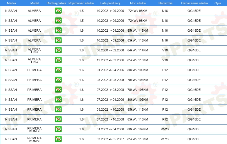Image resolution: width=227 pixels, height=144 pixels.
Task: Click ALMERA TINO model in the 84kW row
Action: point(34,51)
